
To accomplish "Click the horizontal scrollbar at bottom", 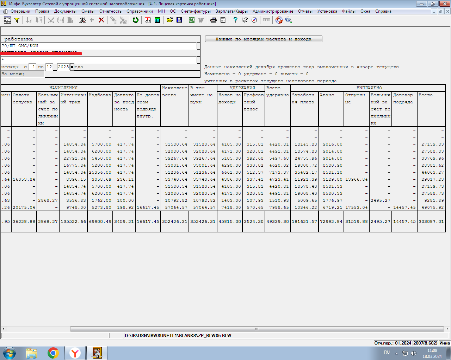I will click(257, 329).
